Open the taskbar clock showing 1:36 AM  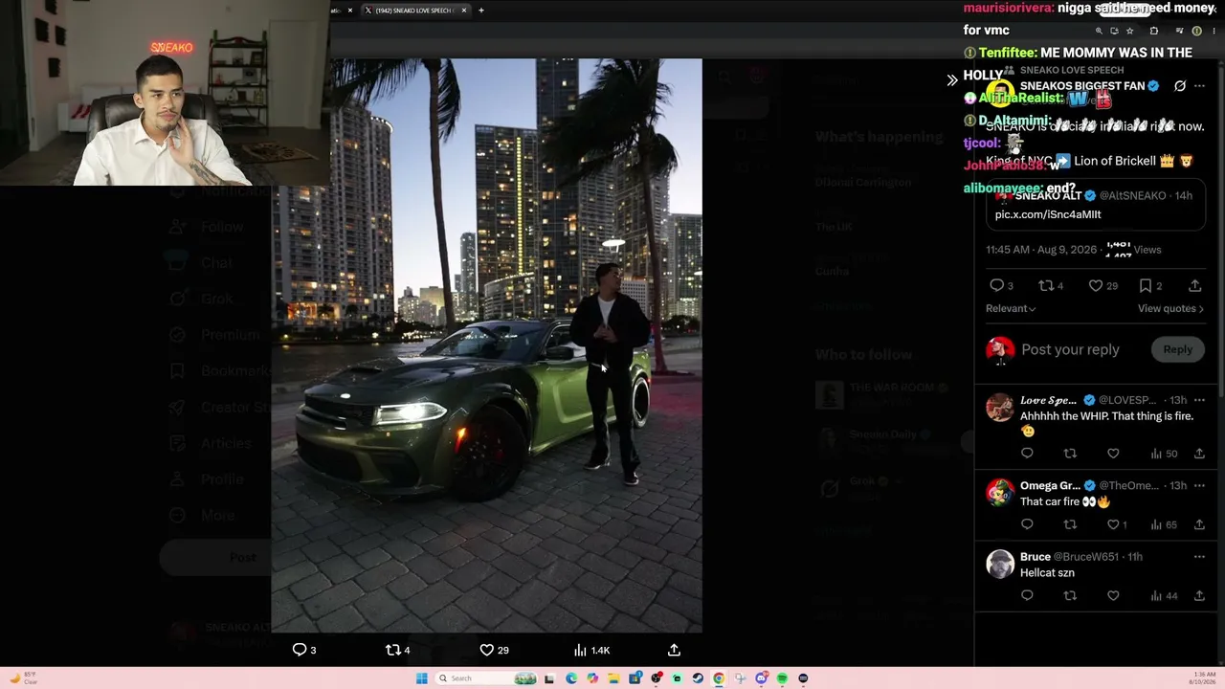(x=1204, y=678)
